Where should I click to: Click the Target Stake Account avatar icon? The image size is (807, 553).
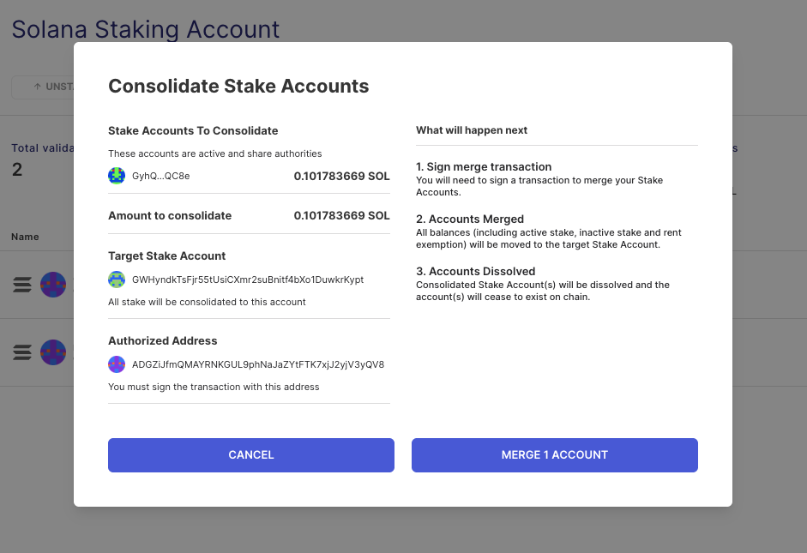(x=117, y=280)
